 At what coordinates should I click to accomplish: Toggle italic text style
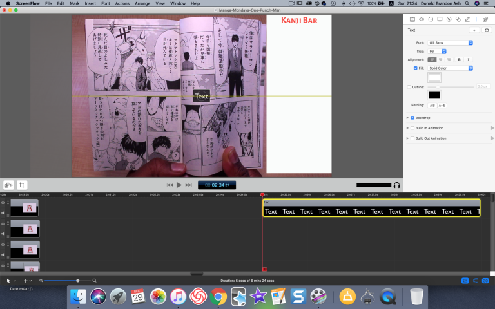(x=468, y=60)
